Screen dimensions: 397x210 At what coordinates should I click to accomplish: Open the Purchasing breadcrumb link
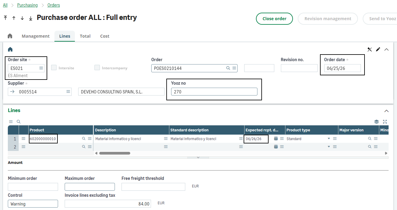tap(27, 5)
